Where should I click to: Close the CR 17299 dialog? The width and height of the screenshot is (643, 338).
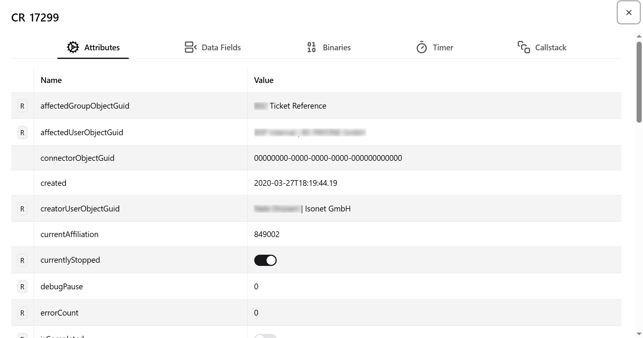[x=629, y=12]
